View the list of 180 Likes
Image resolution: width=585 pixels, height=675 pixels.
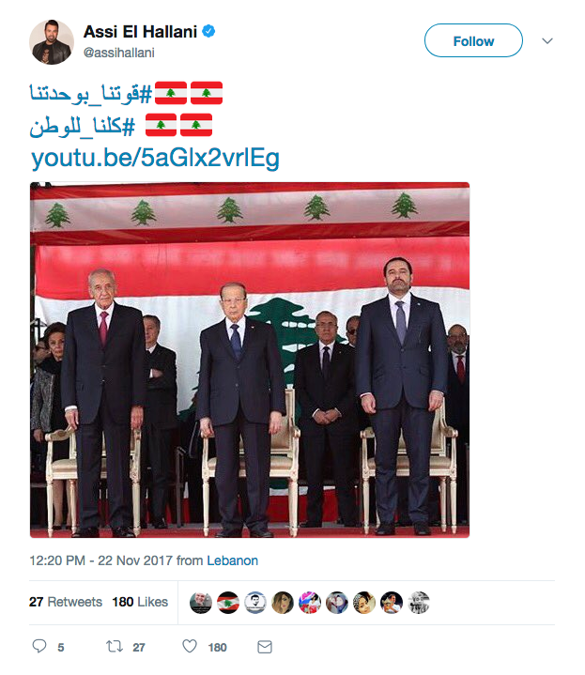[x=140, y=602]
